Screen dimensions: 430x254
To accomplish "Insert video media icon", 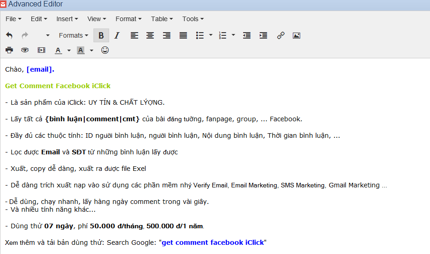I will [x=41, y=50].
